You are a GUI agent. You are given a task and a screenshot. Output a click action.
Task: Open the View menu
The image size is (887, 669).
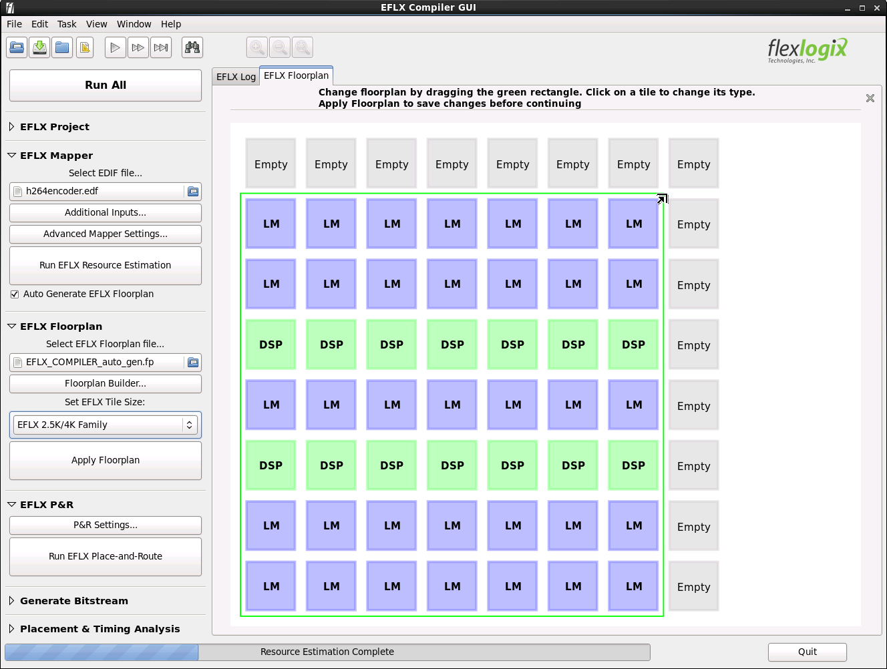[96, 24]
